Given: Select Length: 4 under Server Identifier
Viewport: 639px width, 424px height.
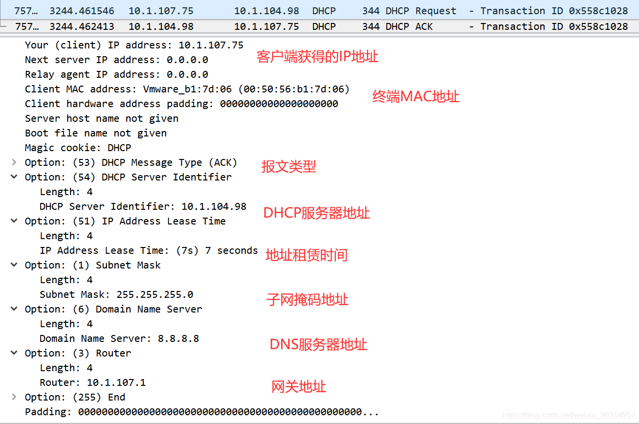Looking at the screenshot, I should click(x=66, y=192).
